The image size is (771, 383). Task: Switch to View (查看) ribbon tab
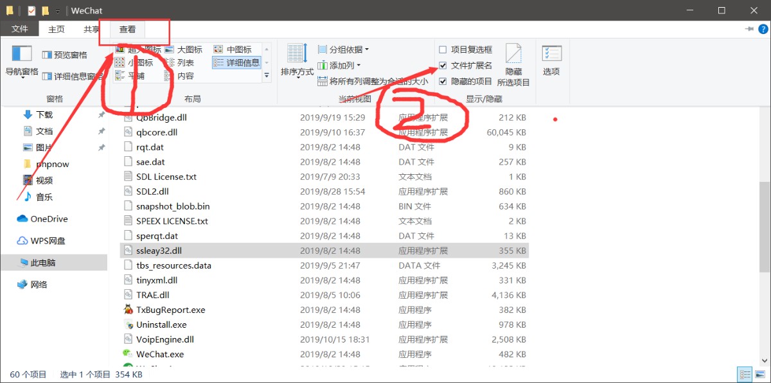127,30
